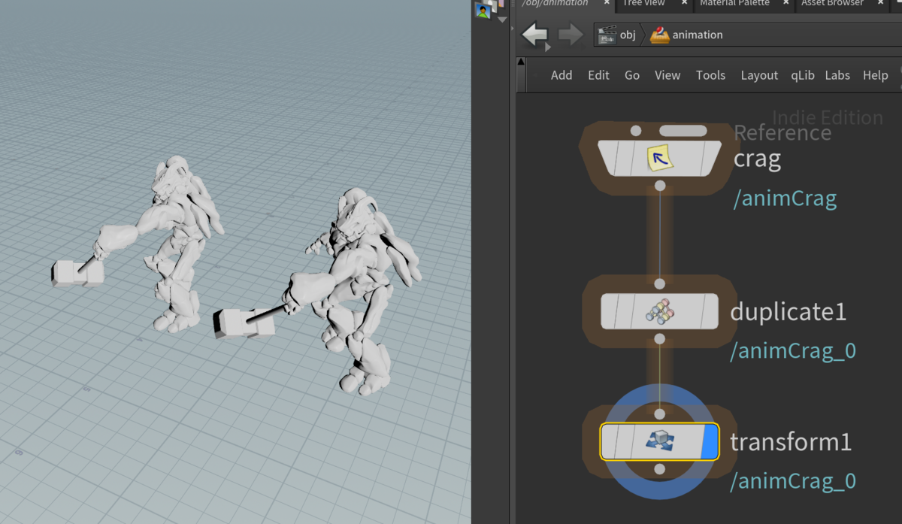Open the Layout menu

click(759, 75)
